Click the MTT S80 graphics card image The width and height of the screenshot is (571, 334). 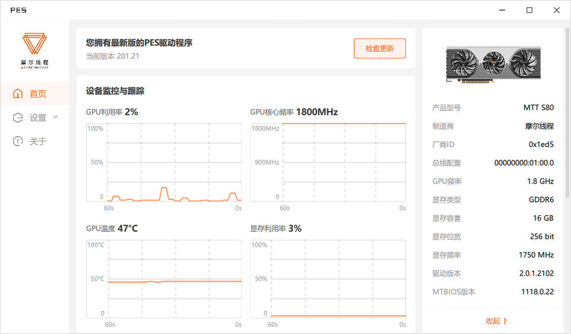[x=492, y=65]
